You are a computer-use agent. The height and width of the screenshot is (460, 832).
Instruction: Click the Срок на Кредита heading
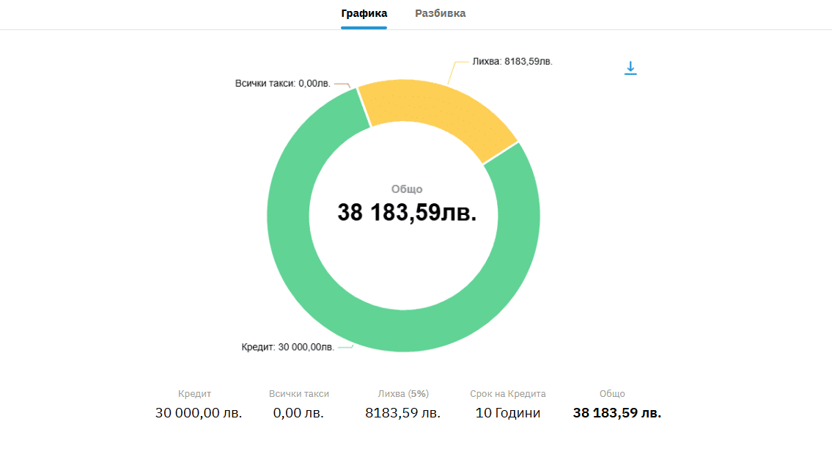coord(508,394)
